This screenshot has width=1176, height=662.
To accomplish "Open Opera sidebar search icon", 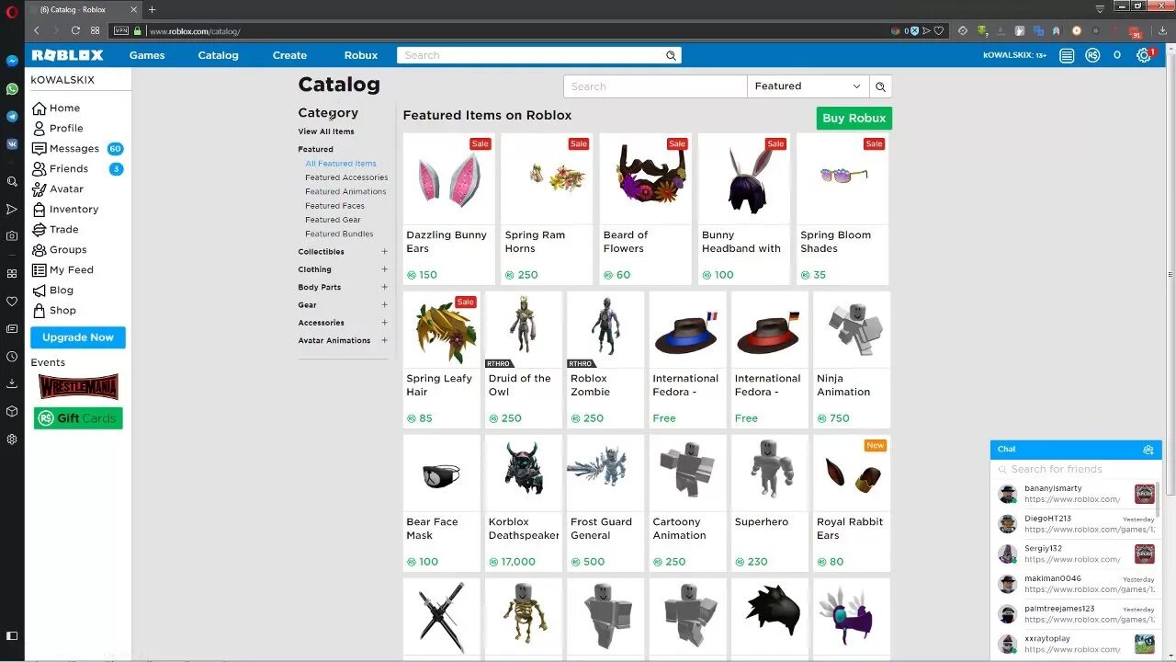I will [x=12, y=182].
